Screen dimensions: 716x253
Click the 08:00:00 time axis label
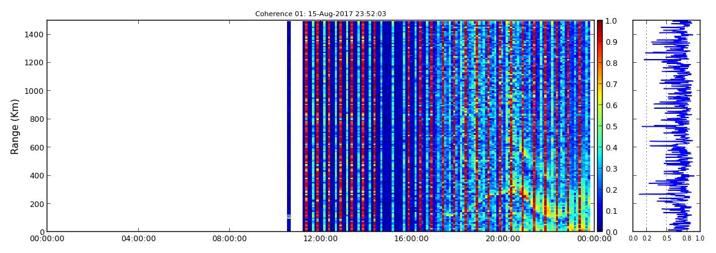tap(228, 239)
